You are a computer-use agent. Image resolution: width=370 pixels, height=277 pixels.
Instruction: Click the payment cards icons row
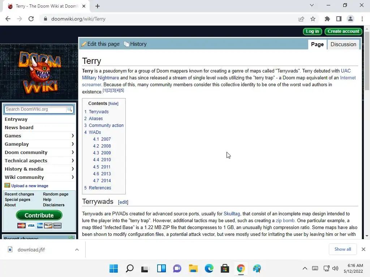(39, 226)
